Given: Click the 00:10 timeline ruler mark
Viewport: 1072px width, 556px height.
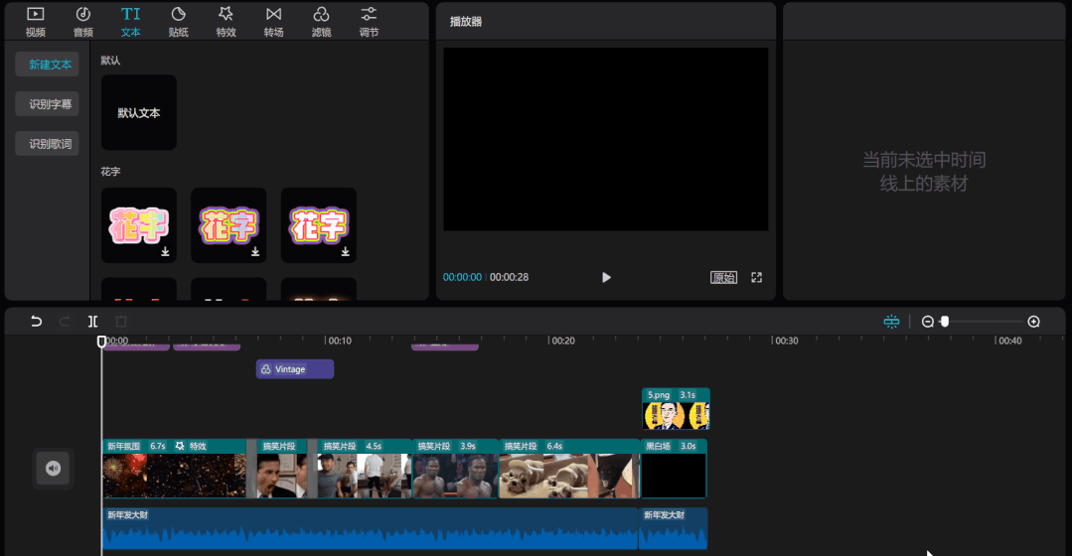Looking at the screenshot, I should 339,341.
